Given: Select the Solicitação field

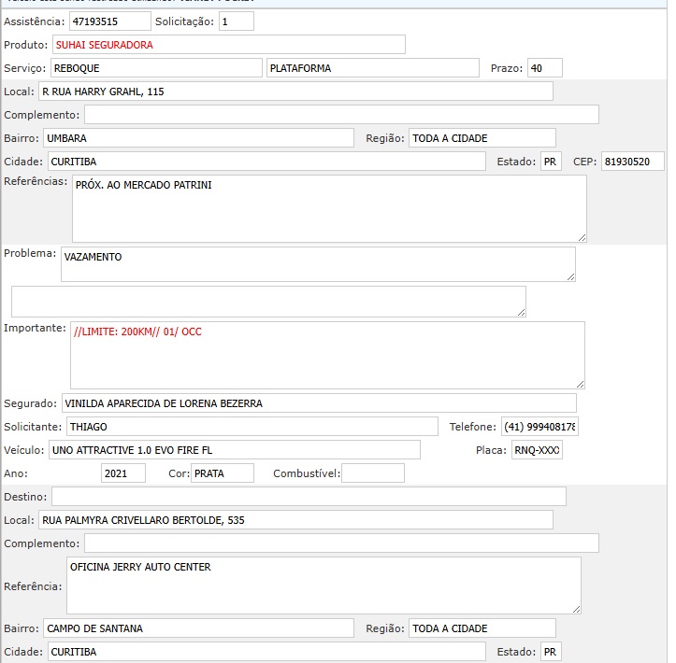Looking at the screenshot, I should pyautogui.click(x=236, y=21).
